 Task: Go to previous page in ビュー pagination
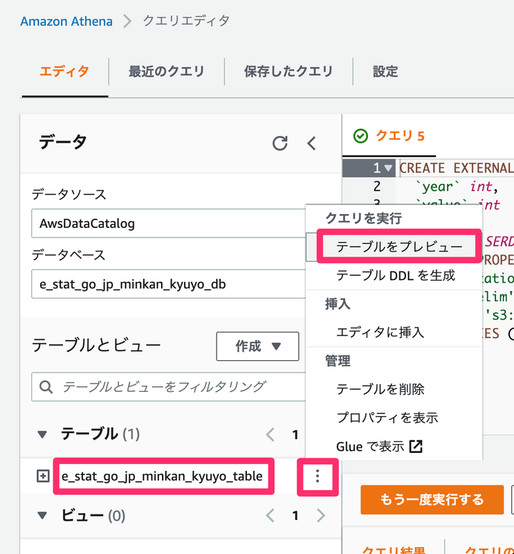pyautogui.click(x=270, y=516)
